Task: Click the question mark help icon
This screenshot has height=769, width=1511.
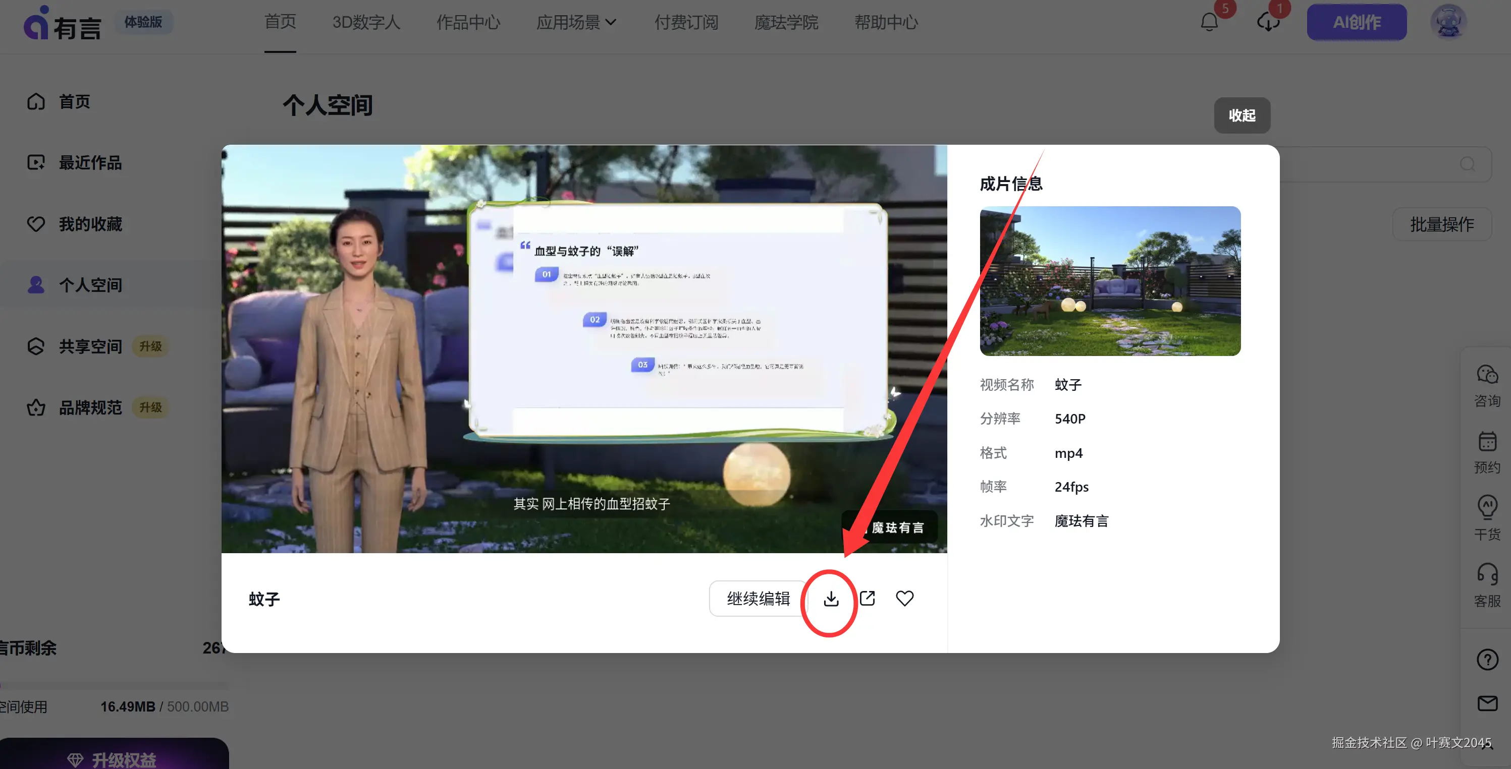Action: click(x=1487, y=660)
